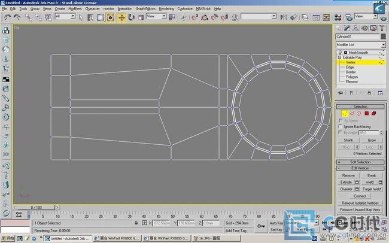The image size is (389, 243).
Task: Click the Target Weld button
Action: click(x=372, y=189)
